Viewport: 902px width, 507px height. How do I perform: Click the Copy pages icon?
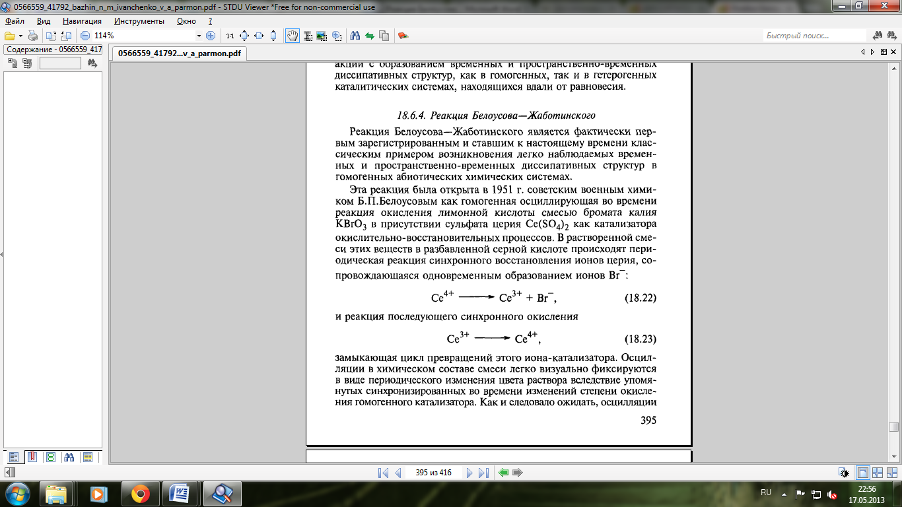[x=384, y=36]
